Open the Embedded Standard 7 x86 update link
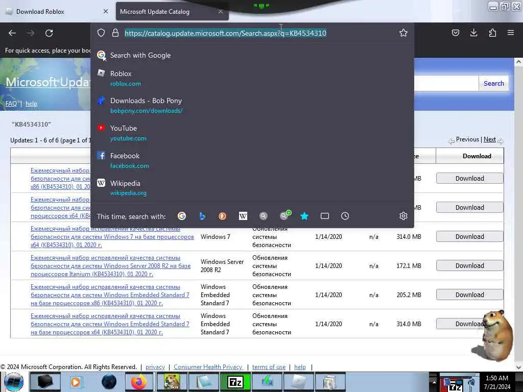Screen dimensions: 523x392 [x=110, y=295]
